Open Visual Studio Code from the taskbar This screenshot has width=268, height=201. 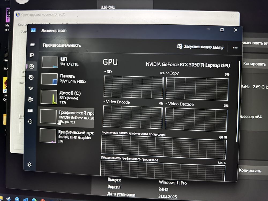coord(26,199)
